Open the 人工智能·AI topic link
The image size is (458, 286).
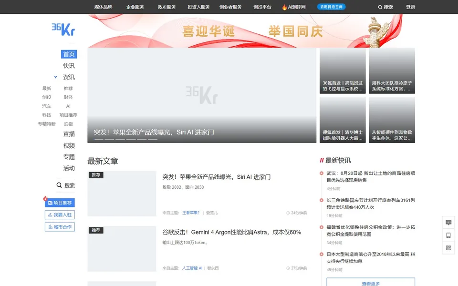[192, 268]
